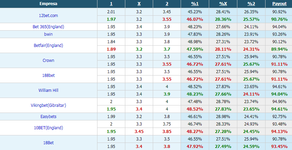Select 12bet.com current payout 90.76%
The height and width of the screenshot is (150, 292).
pyautogui.click(x=279, y=19)
